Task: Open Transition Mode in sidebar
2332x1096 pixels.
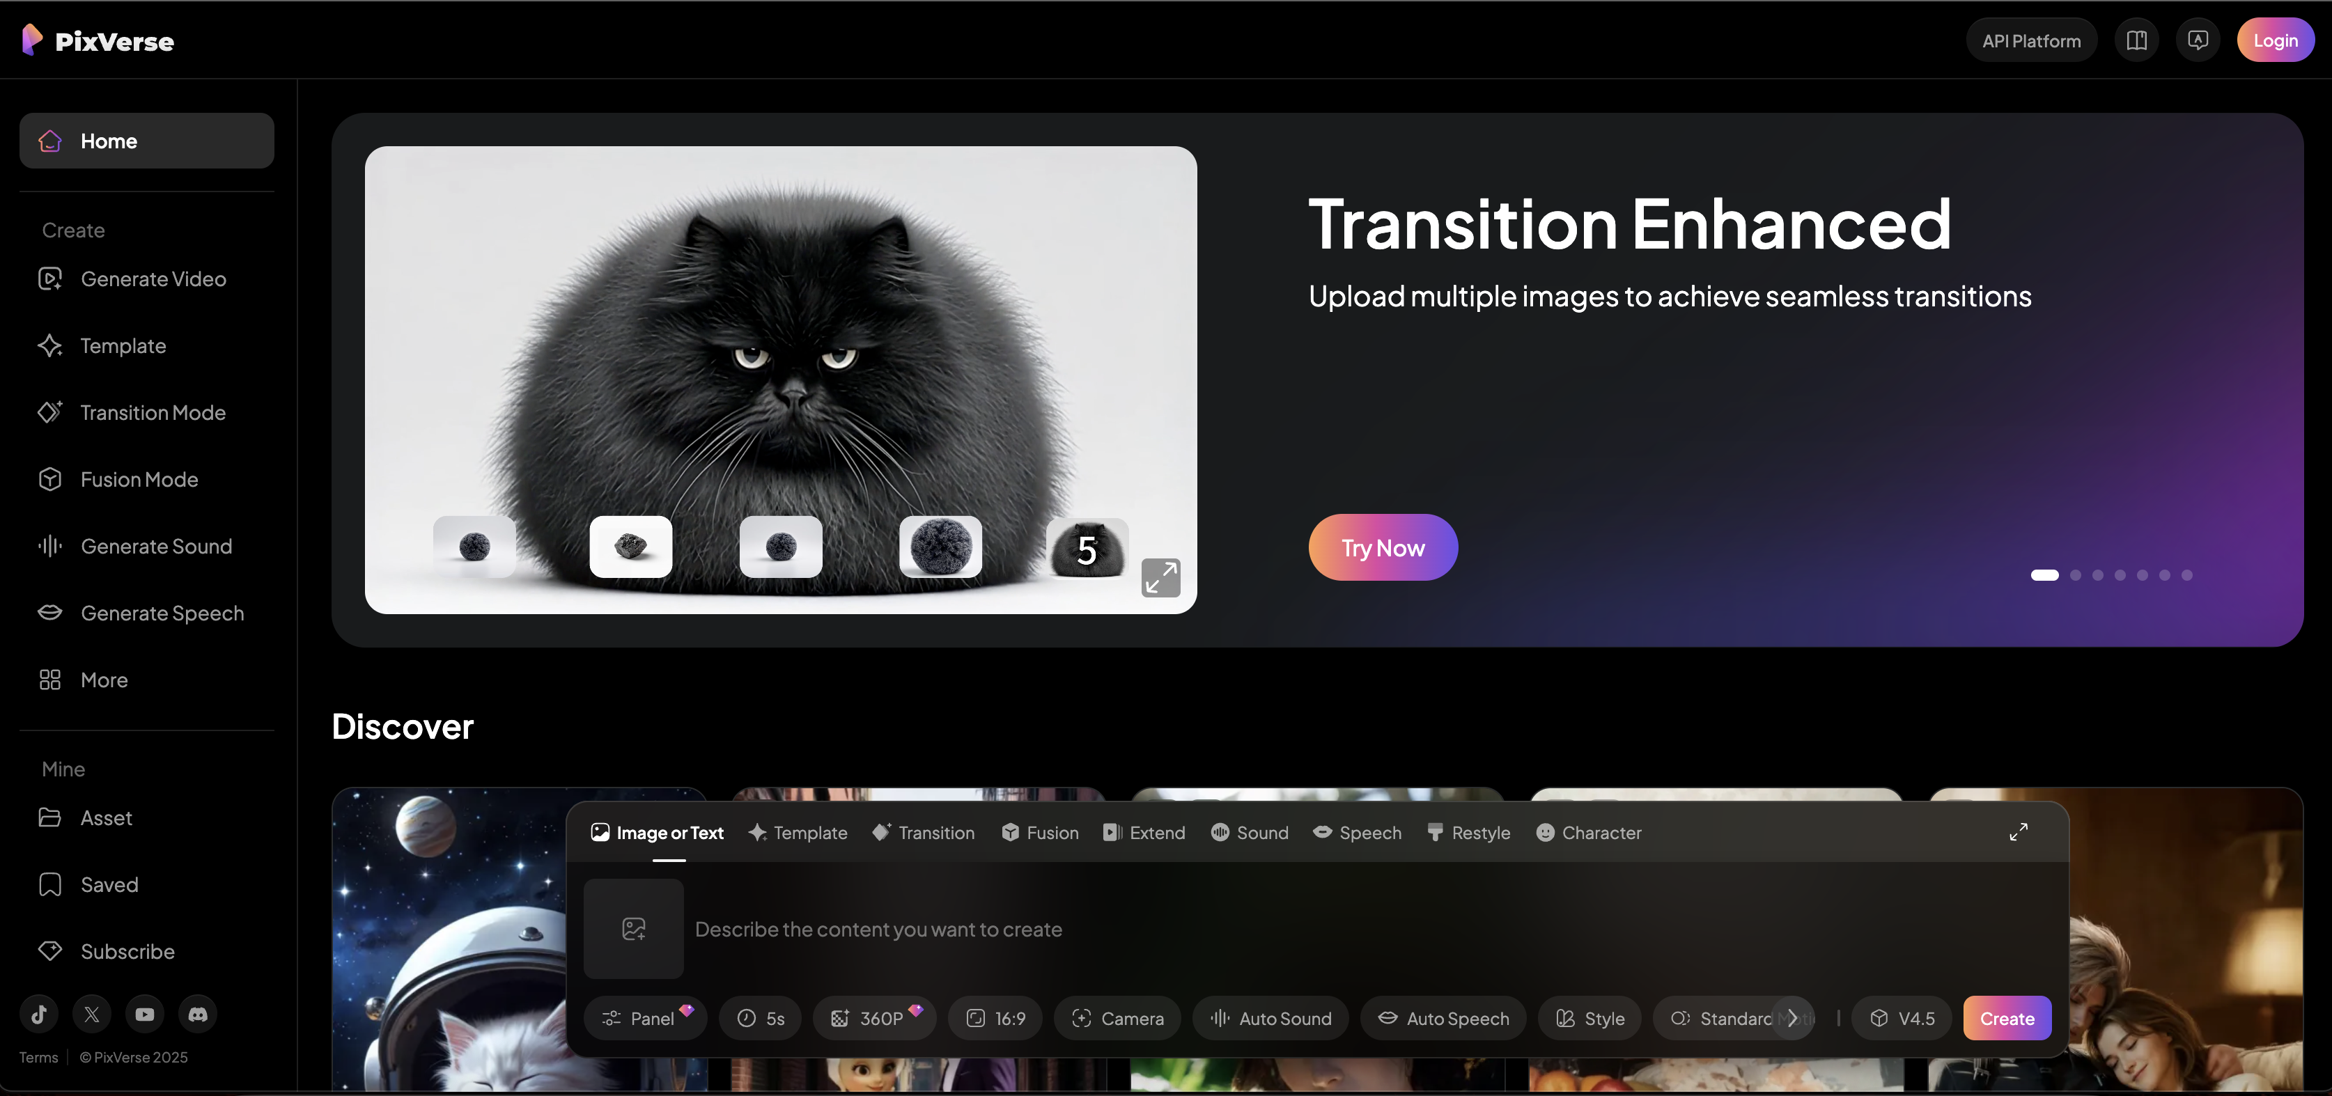Action: tap(147, 413)
